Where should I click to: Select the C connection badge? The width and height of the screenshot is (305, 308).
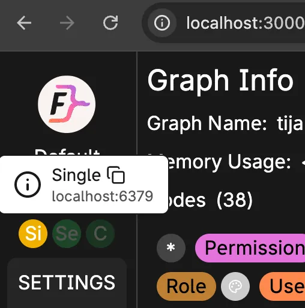pyautogui.click(x=100, y=234)
